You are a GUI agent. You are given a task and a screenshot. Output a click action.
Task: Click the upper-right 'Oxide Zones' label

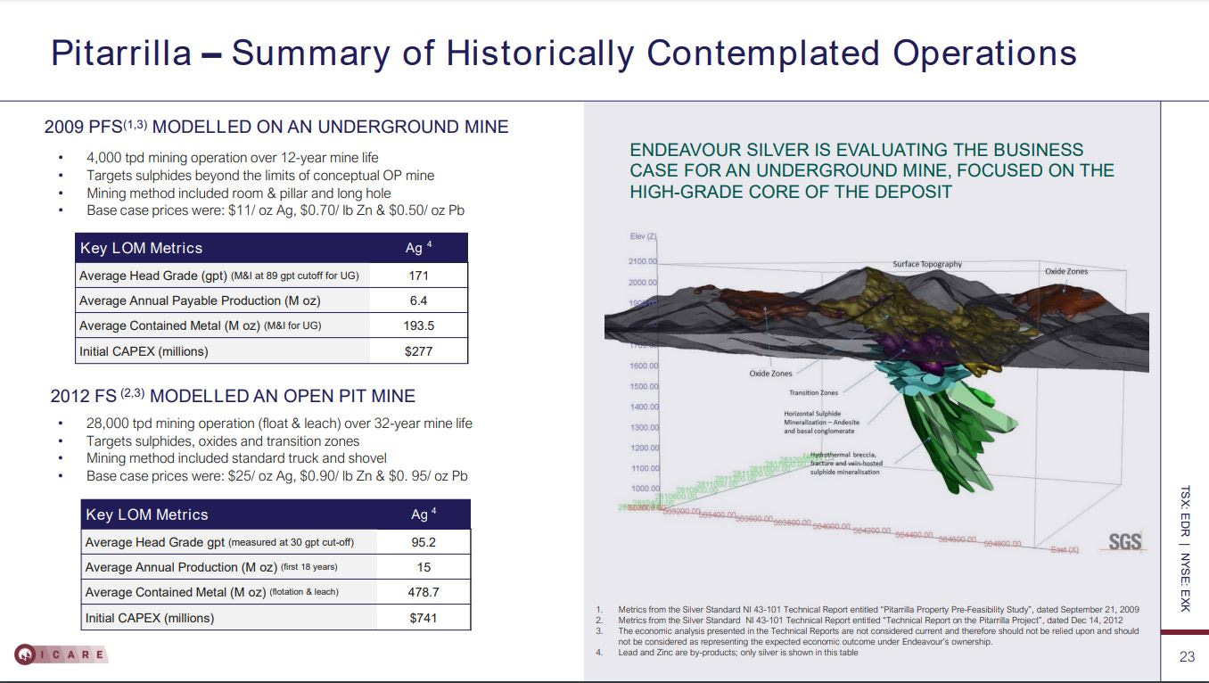click(1066, 271)
